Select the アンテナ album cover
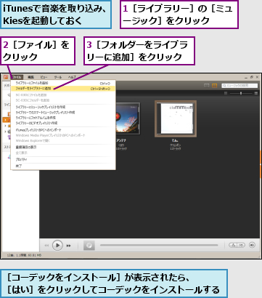 coord(128,118)
